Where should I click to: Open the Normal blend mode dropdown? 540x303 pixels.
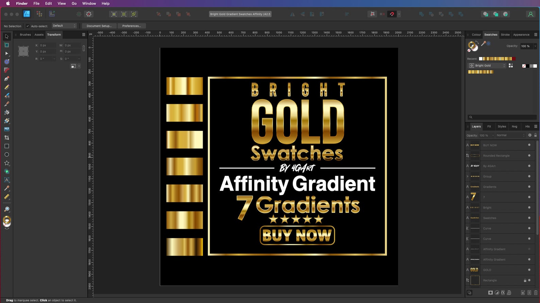coord(510,135)
